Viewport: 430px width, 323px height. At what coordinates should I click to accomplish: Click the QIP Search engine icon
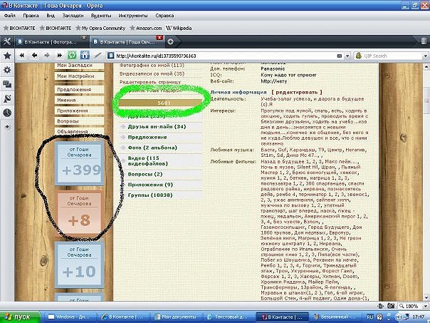[x=358, y=56]
